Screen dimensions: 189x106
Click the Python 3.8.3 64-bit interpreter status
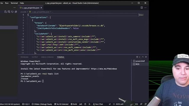click(x=10, y=104)
